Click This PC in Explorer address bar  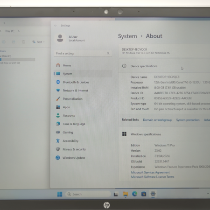[x=10, y=31]
